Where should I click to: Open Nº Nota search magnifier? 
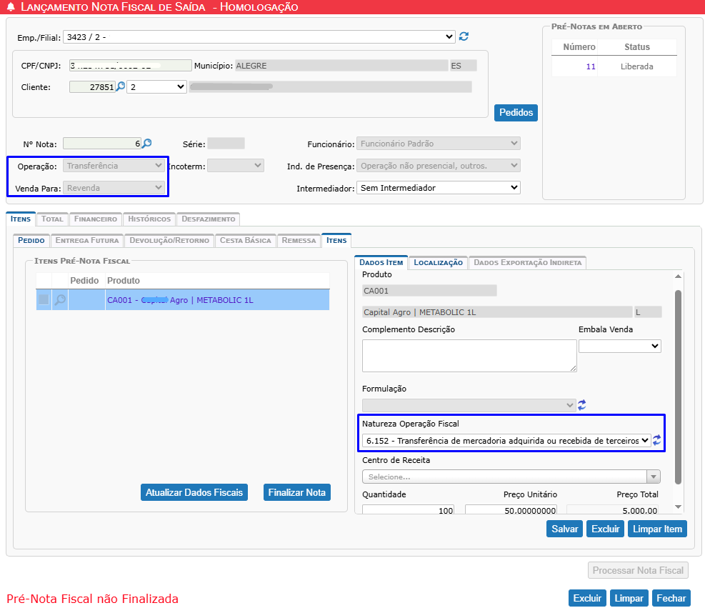click(x=147, y=144)
